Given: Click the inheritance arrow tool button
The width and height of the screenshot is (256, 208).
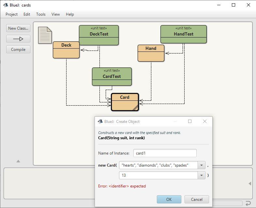Looking at the screenshot, I should click(x=18, y=39).
